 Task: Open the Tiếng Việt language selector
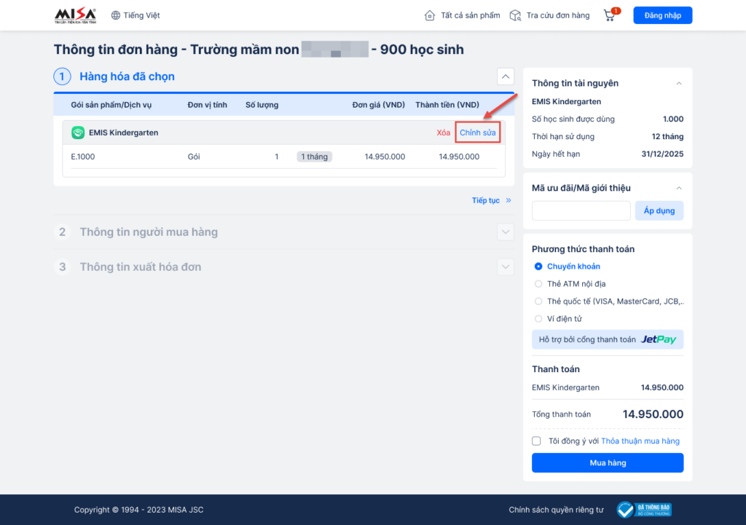136,15
